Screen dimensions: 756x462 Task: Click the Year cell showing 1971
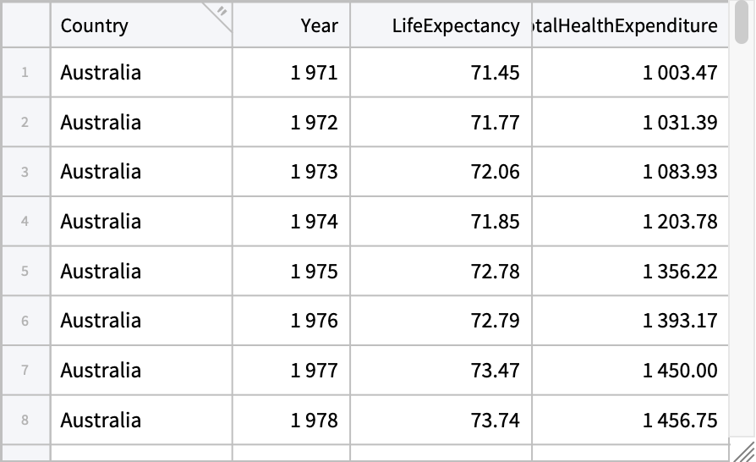(291, 73)
